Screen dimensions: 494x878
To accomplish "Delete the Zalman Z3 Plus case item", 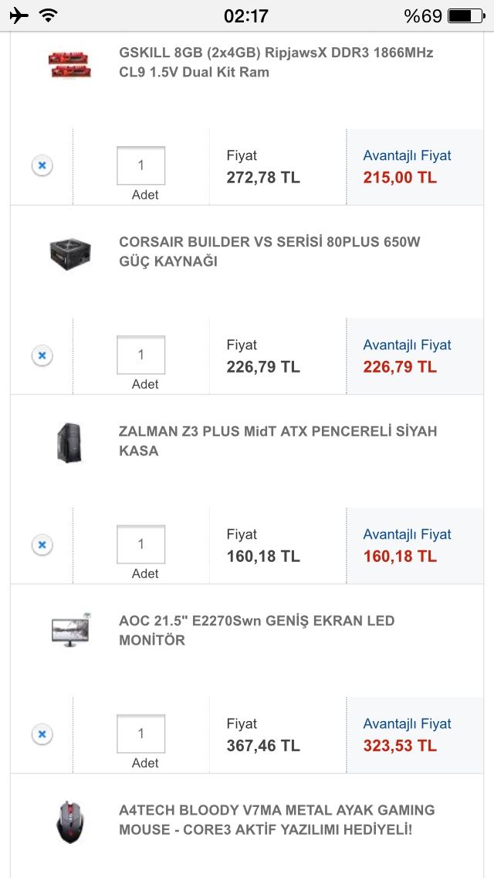I will pos(42,545).
